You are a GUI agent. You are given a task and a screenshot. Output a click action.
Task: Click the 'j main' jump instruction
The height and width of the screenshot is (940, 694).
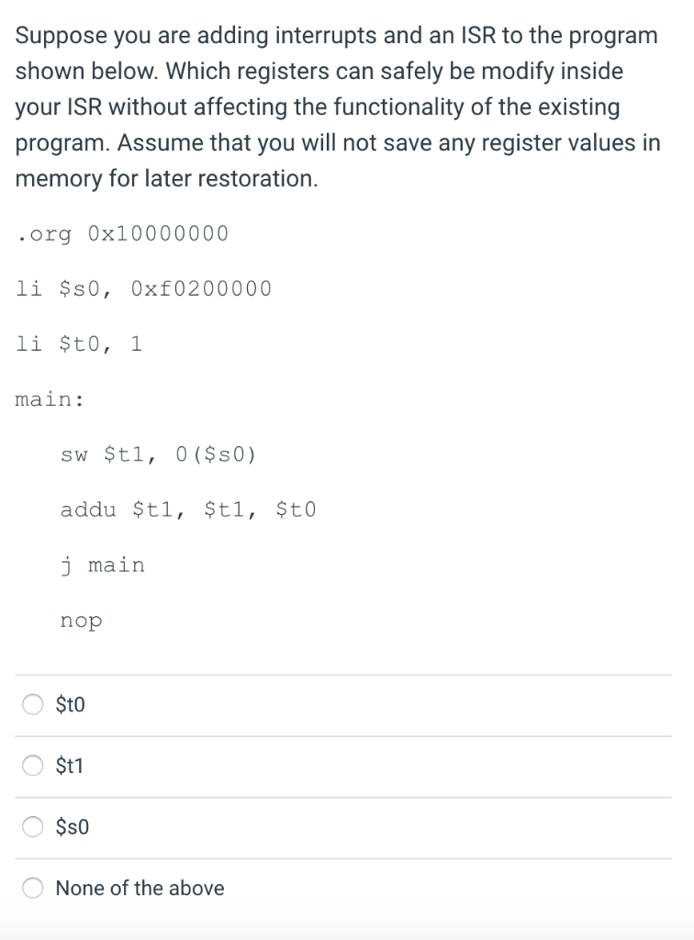(103, 565)
